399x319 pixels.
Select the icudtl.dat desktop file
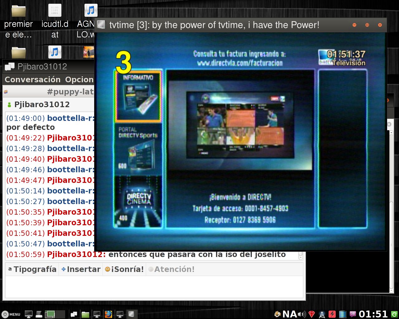point(55,21)
